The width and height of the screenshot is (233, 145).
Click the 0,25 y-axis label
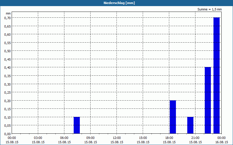point(8,93)
